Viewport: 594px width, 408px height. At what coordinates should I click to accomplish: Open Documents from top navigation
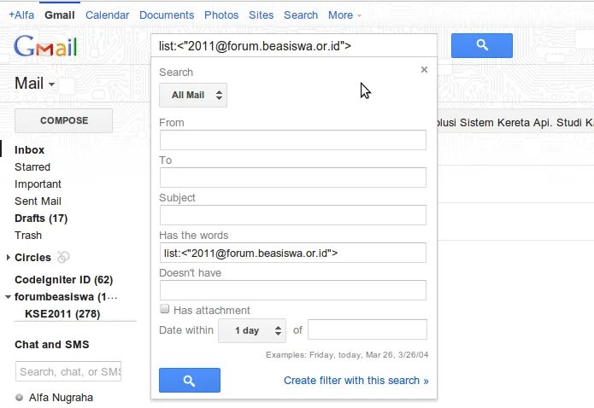point(167,15)
